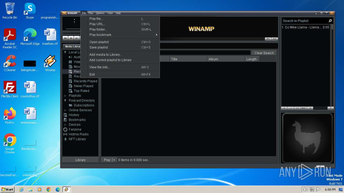Open the Hotmix Radio icon
The image size is (344, 193).
click(x=65, y=134)
